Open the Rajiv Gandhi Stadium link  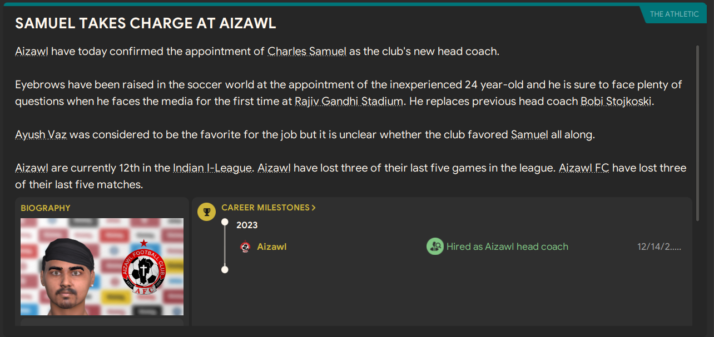click(x=349, y=102)
